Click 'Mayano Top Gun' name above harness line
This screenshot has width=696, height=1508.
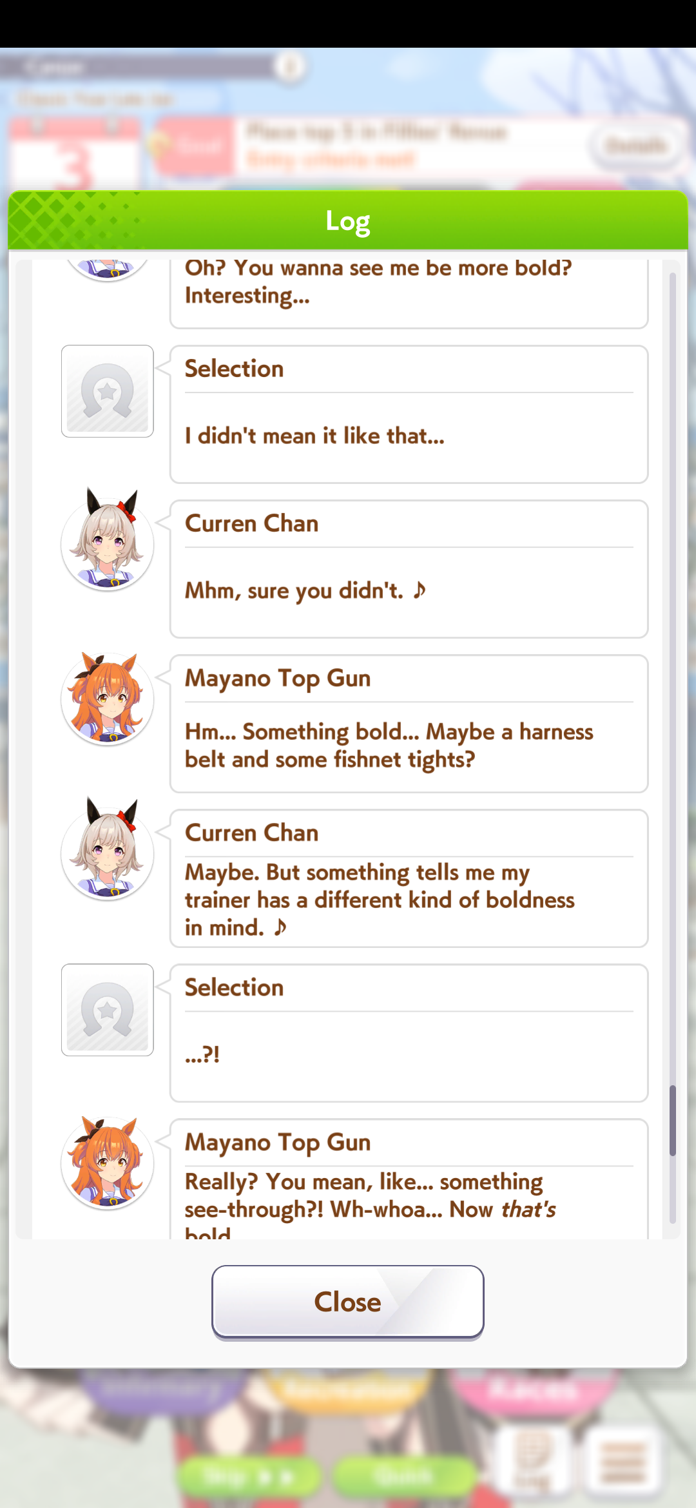[x=278, y=679]
